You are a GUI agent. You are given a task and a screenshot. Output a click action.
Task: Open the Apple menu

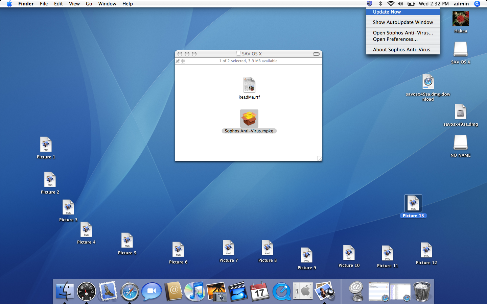pos(9,4)
